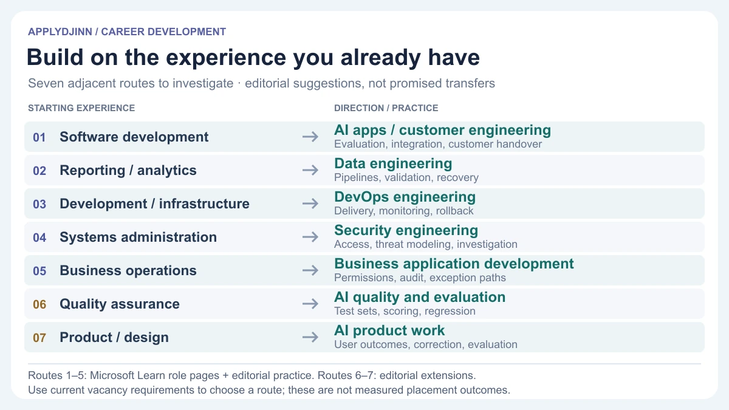Click row number 06
This screenshot has height=410, width=729.
pos(39,305)
